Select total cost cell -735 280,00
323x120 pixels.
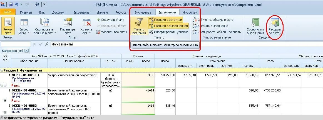pos(270,95)
